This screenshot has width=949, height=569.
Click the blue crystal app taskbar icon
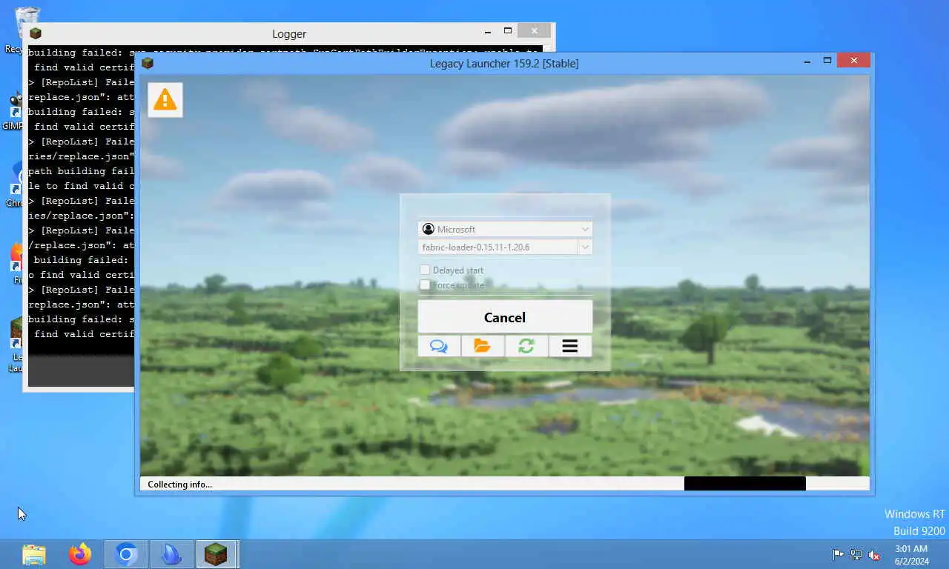coord(171,554)
